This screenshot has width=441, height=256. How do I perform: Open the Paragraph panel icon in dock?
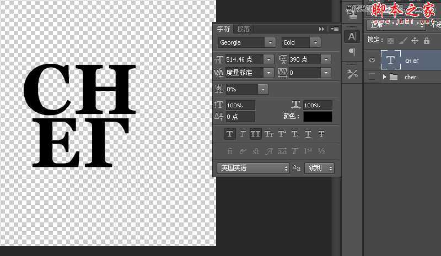click(352, 52)
